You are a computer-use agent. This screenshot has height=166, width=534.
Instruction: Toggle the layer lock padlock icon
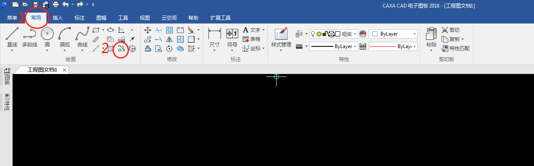coord(325,34)
